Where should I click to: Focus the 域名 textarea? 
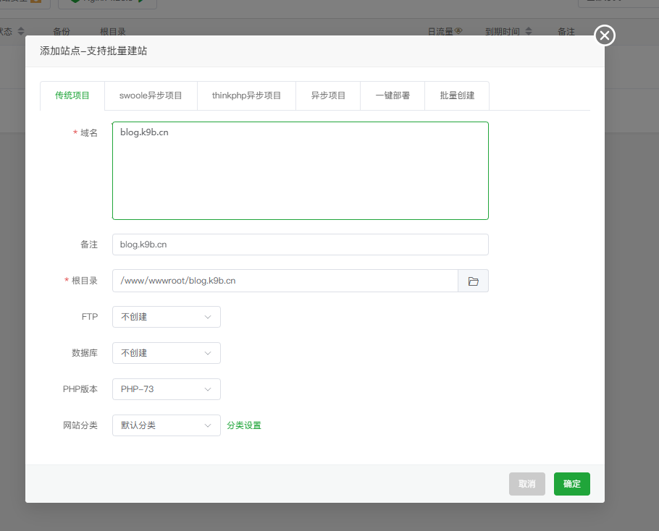tap(301, 171)
